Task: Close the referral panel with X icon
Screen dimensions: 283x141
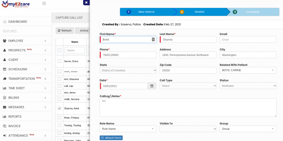Action: click(x=86, y=2)
